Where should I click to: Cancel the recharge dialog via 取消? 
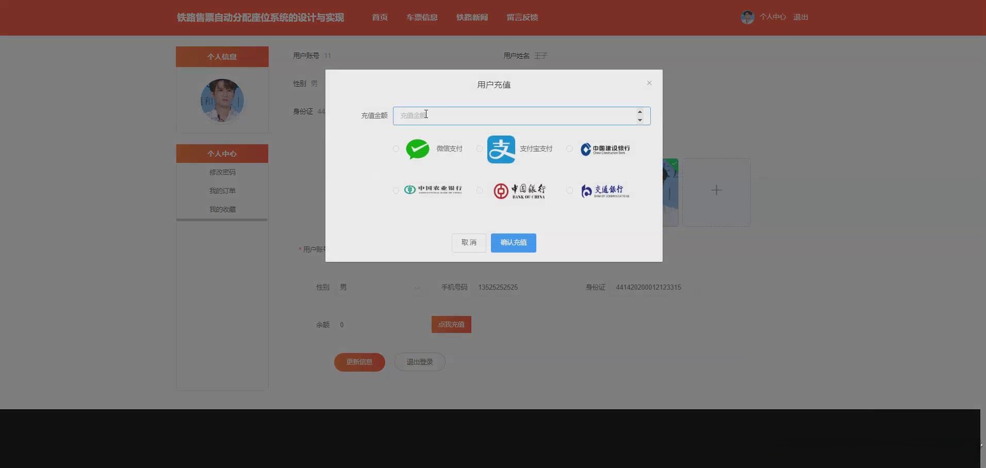pos(468,242)
